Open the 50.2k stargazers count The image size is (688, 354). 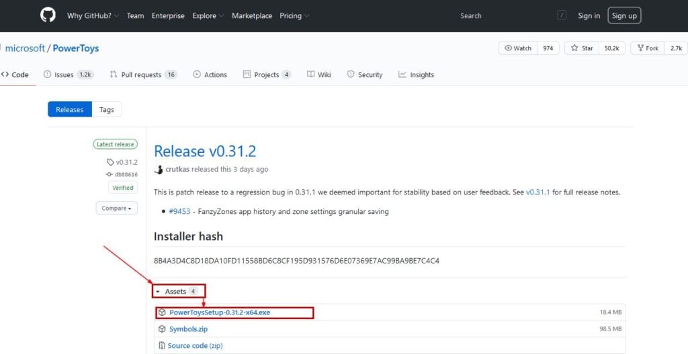[x=611, y=48]
